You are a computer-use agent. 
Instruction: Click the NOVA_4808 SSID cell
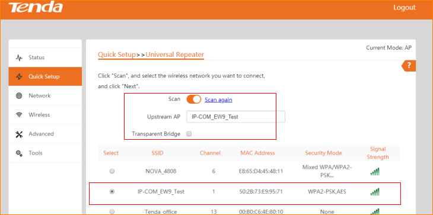[161, 171]
